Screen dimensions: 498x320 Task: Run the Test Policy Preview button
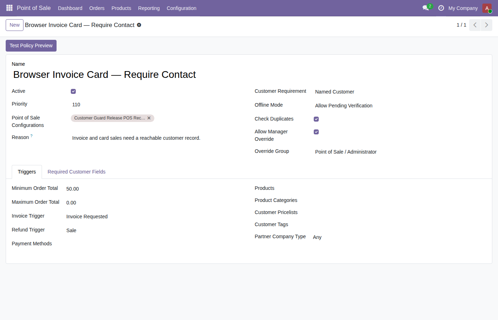point(31,46)
